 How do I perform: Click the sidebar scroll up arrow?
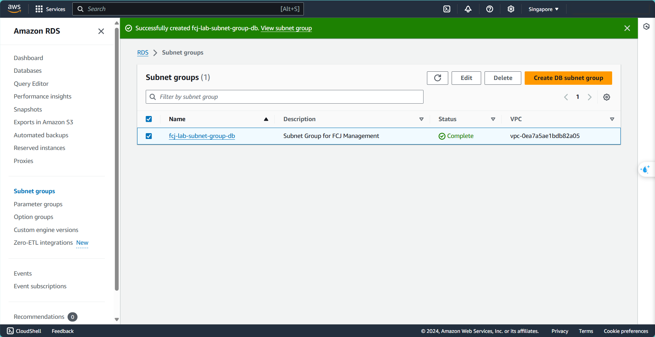tap(117, 23)
